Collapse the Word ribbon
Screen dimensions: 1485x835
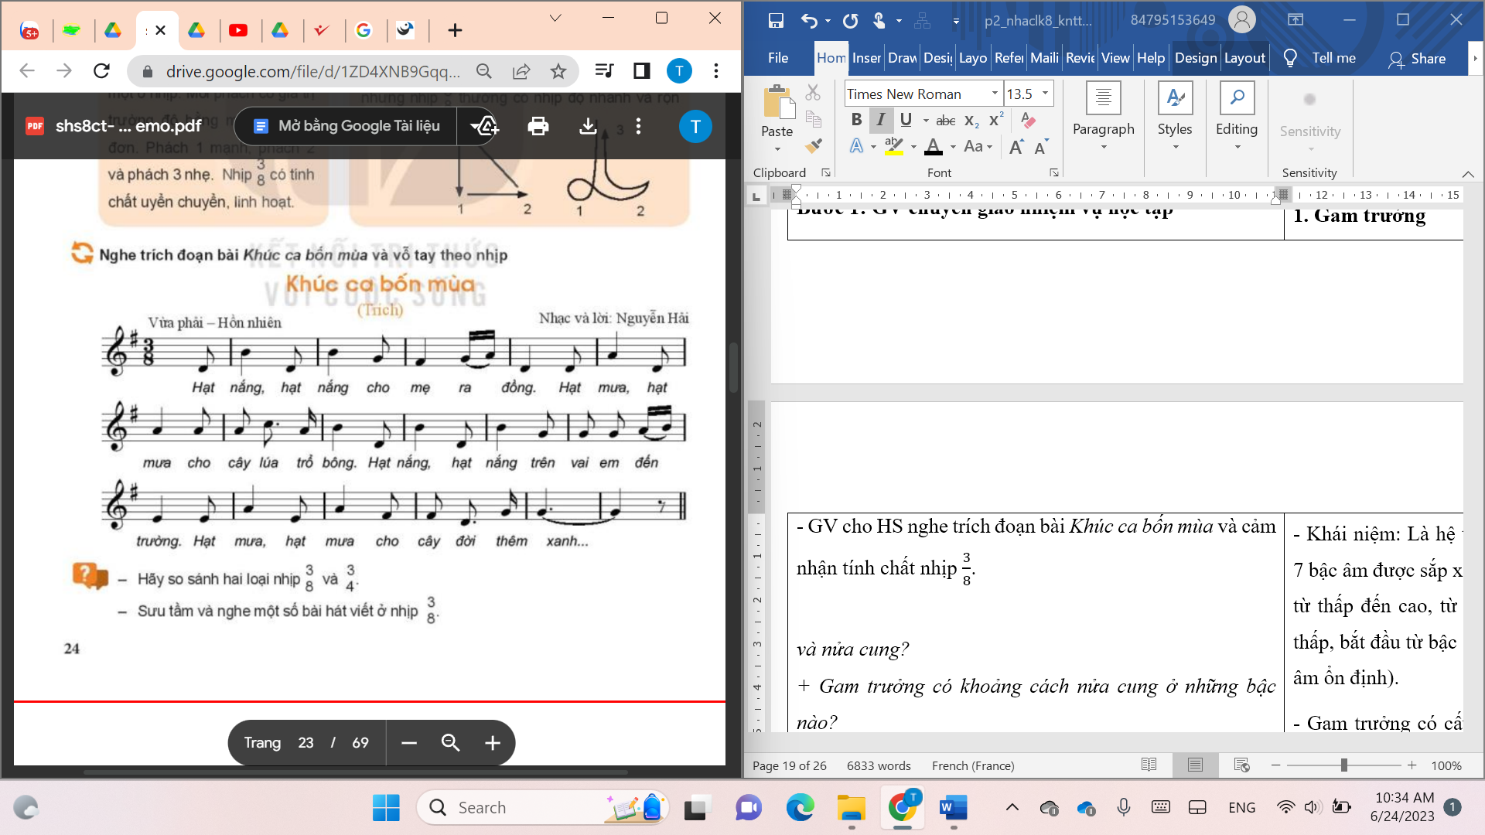point(1468,173)
